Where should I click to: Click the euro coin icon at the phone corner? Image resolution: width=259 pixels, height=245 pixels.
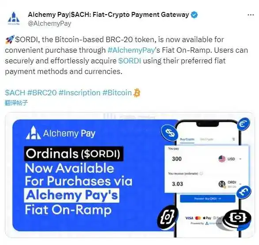coord(244,124)
